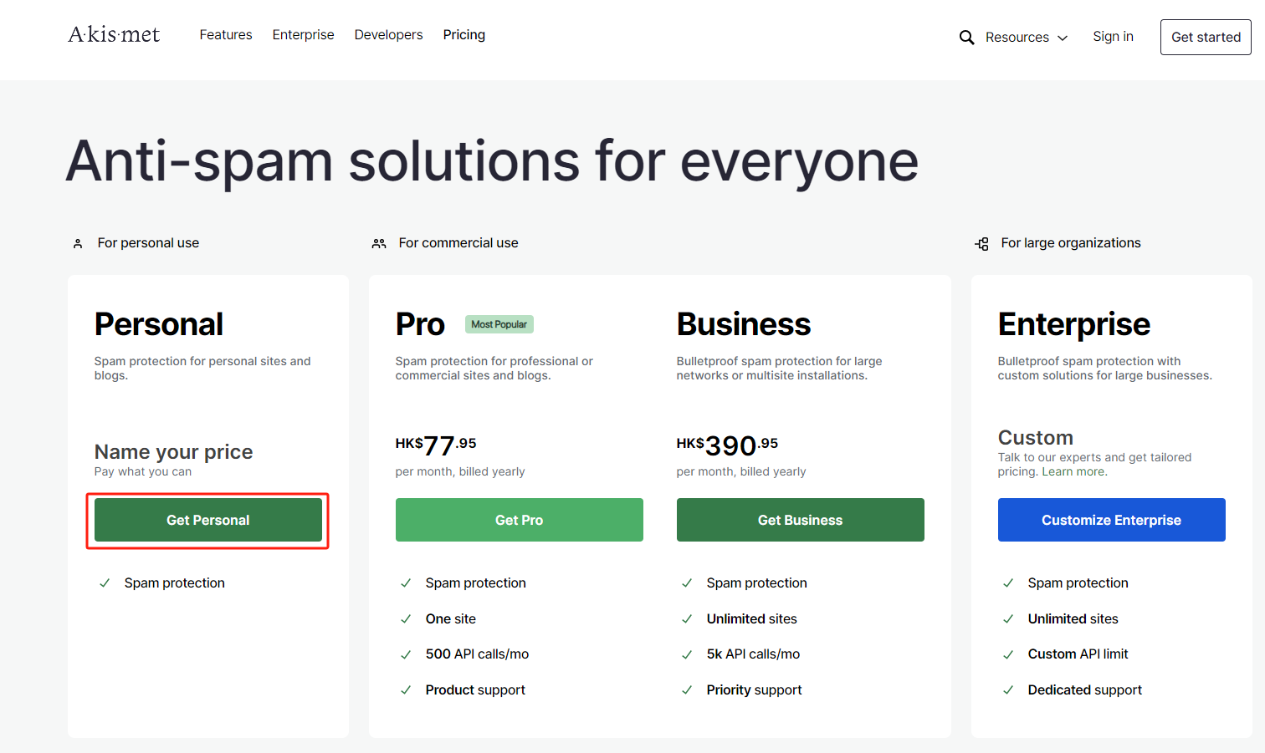Click checkmark beside Enterprise Unlimited sites
This screenshot has width=1265, height=753.
click(1008, 619)
